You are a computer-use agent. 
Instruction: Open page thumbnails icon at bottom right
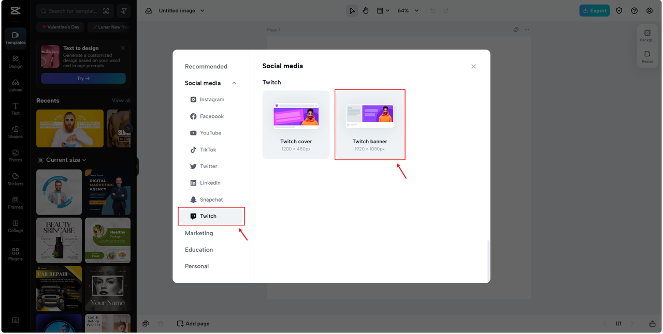coord(653,324)
